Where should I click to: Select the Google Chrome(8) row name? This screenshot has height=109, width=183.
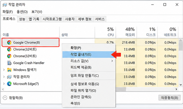(x=26, y=42)
